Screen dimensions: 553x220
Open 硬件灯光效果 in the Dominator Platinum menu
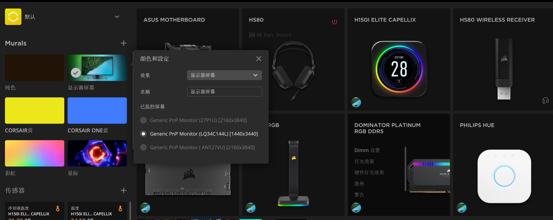369,173
